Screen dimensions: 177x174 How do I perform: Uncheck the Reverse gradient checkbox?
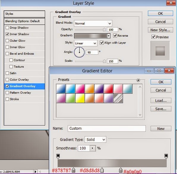tap(115, 35)
